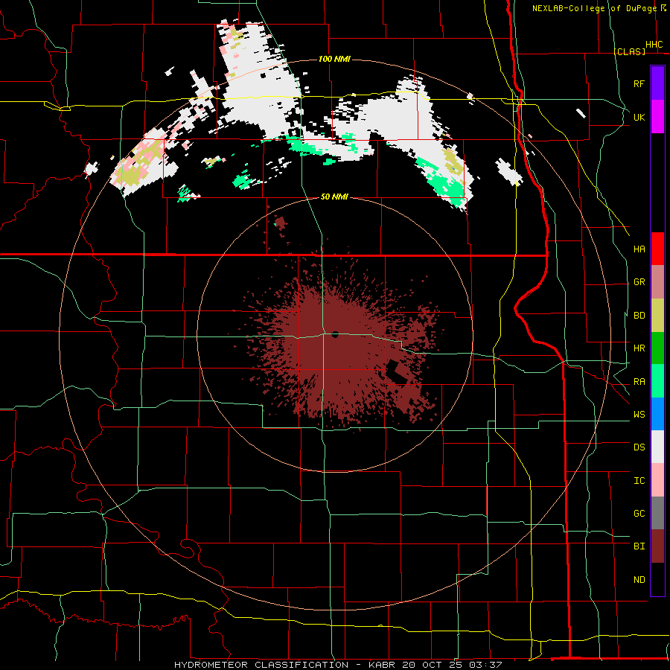Click the 03:37 timestamp

click(485, 665)
